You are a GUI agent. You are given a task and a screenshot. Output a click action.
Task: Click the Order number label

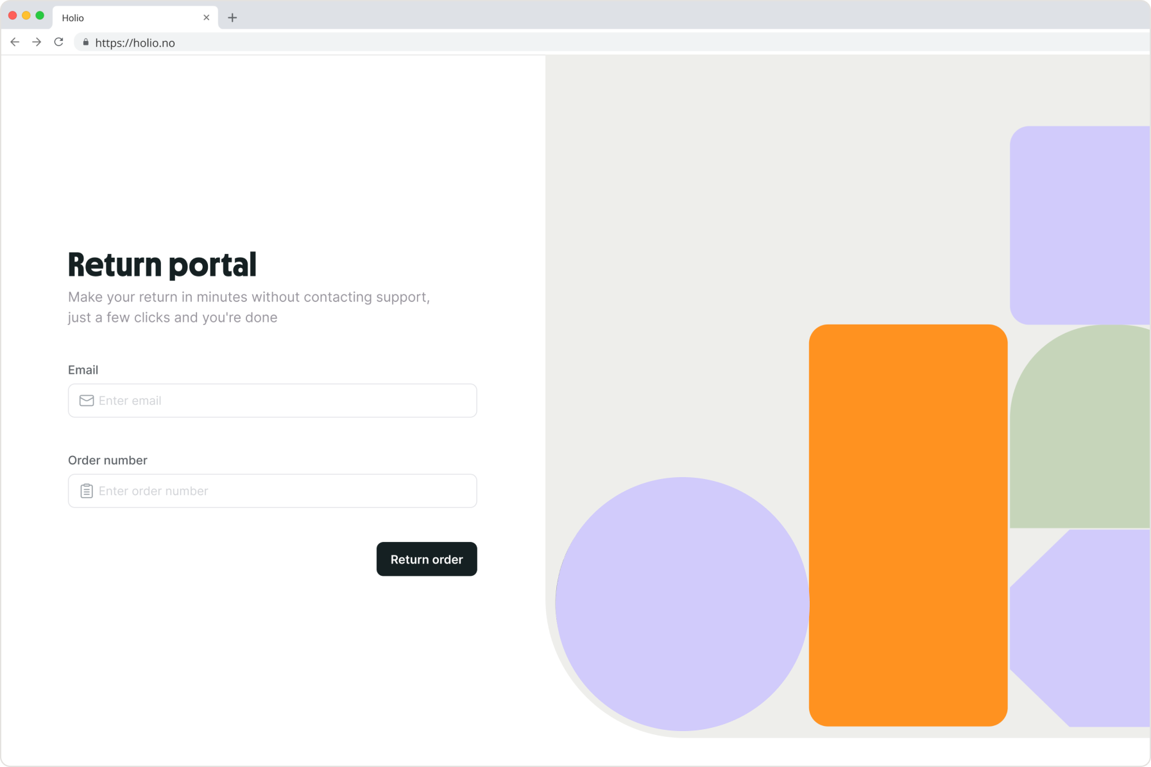pyautogui.click(x=108, y=460)
